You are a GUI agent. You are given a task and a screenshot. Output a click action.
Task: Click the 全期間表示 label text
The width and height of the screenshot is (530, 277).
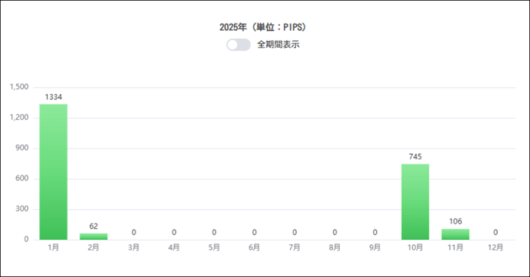[279, 45]
